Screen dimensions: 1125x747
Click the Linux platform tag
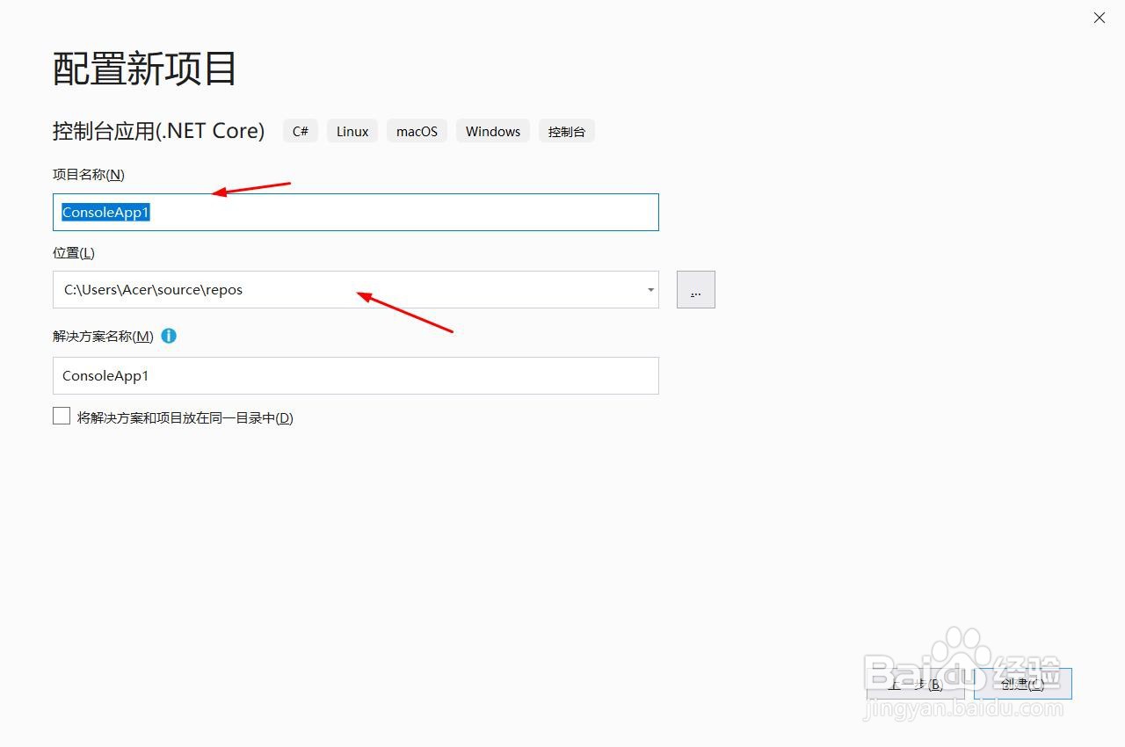[x=352, y=131]
